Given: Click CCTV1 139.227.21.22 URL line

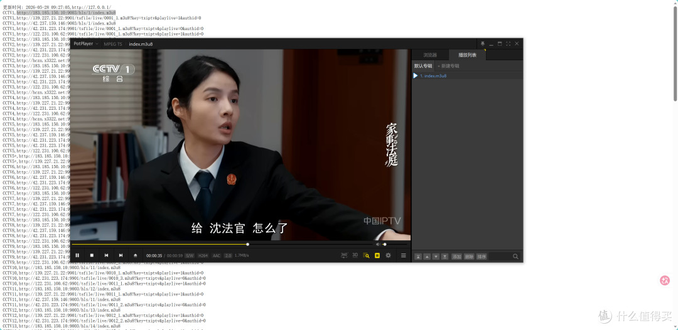Looking at the screenshot, I should (102, 18).
